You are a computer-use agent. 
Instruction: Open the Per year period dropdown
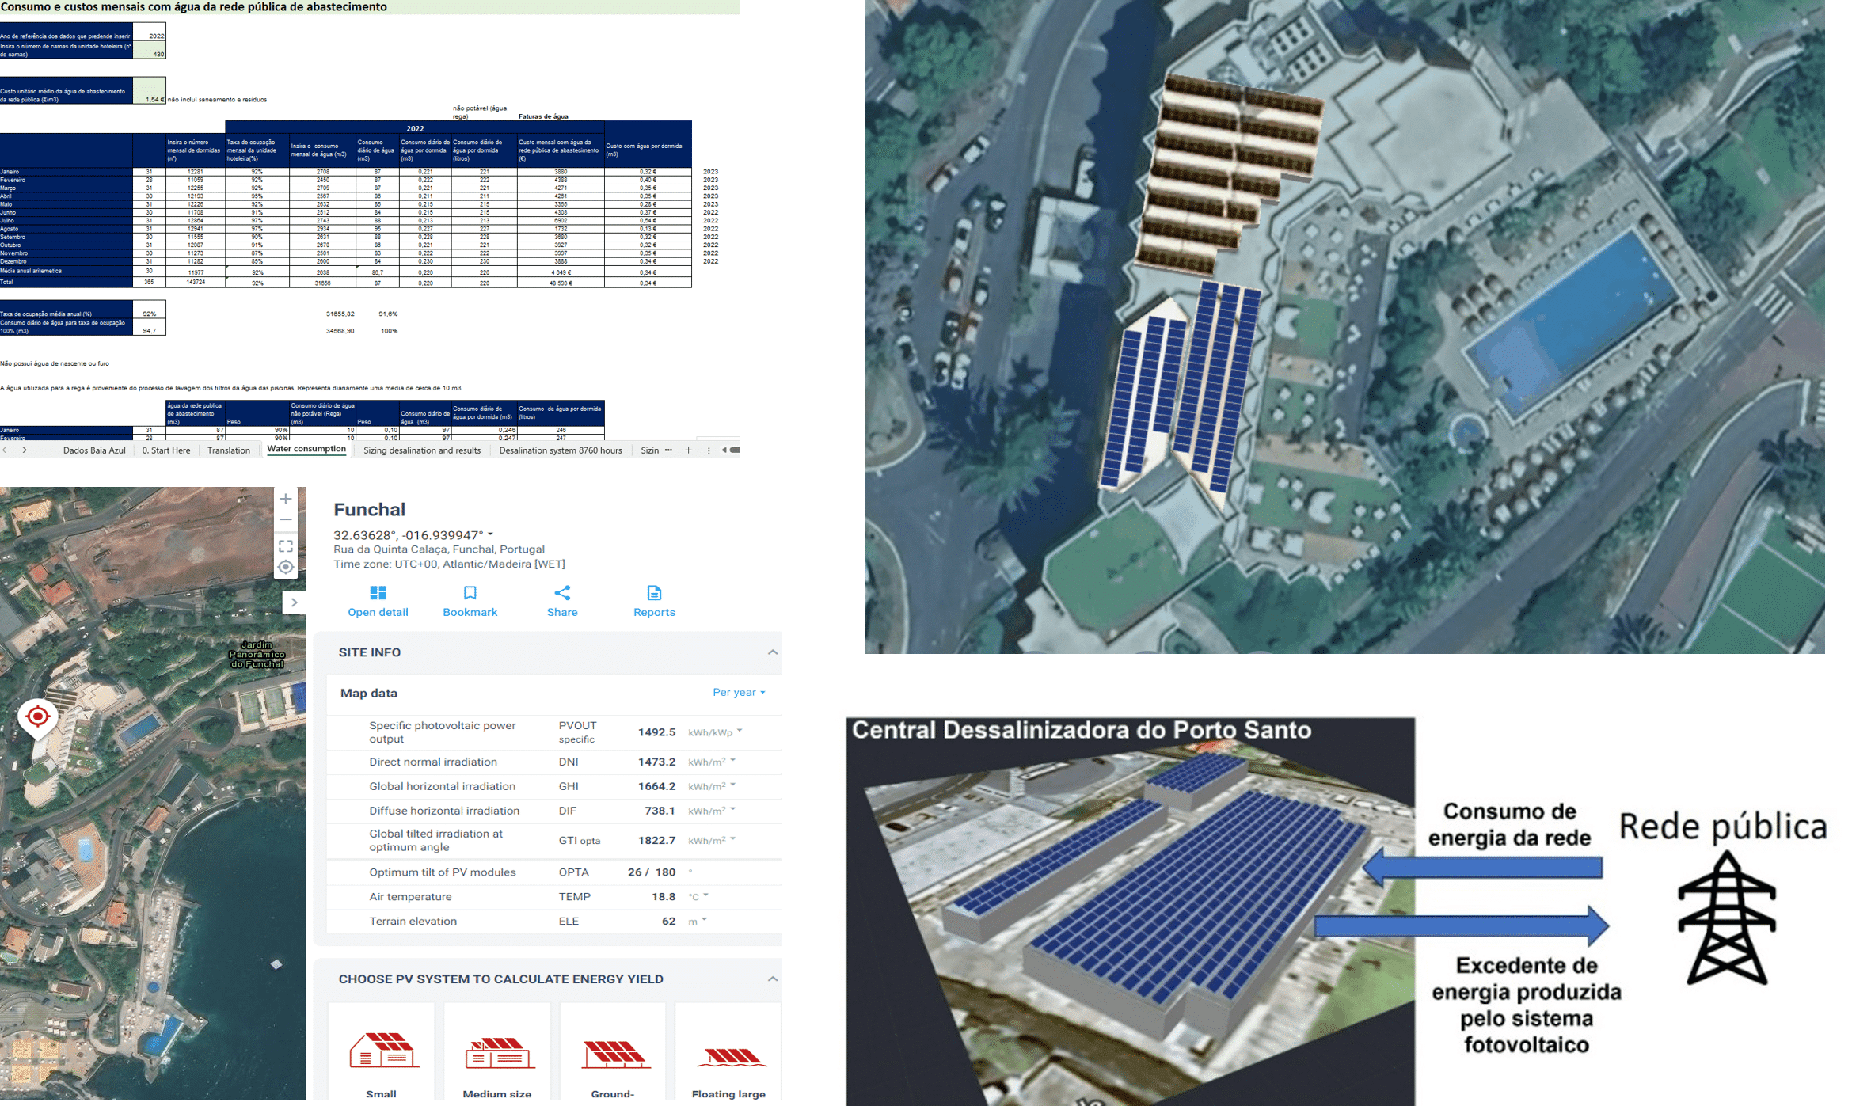[739, 692]
